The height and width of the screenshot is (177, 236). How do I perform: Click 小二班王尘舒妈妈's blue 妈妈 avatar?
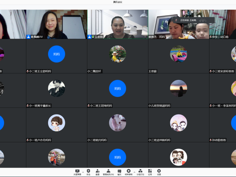pos(57,54)
